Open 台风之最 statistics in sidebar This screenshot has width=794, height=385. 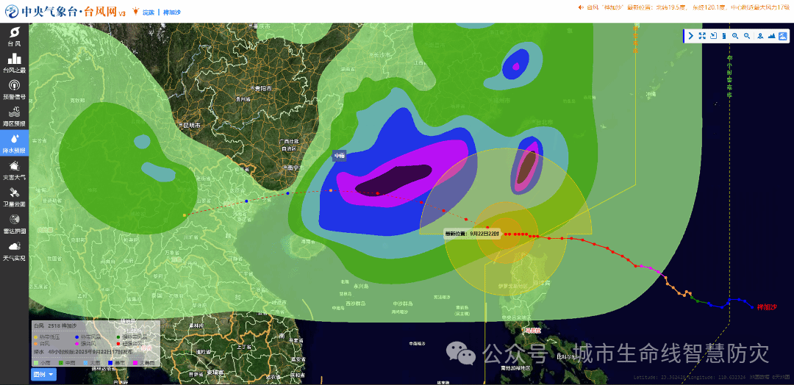[x=14, y=62]
